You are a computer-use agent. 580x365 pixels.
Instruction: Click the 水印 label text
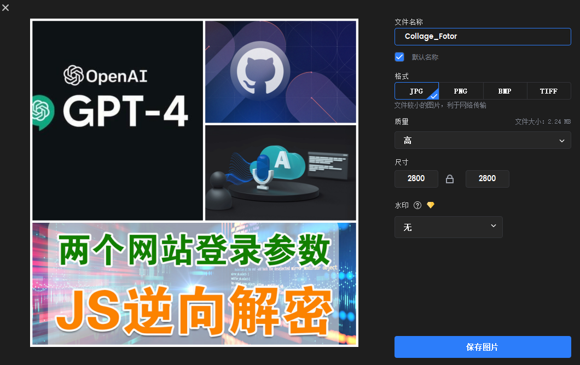(401, 205)
